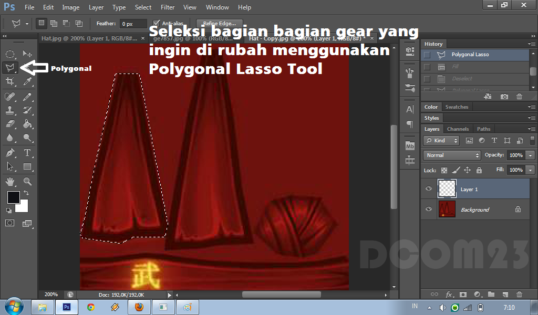Open the Photoshop taskbar button
538x315 pixels.
click(x=66, y=307)
